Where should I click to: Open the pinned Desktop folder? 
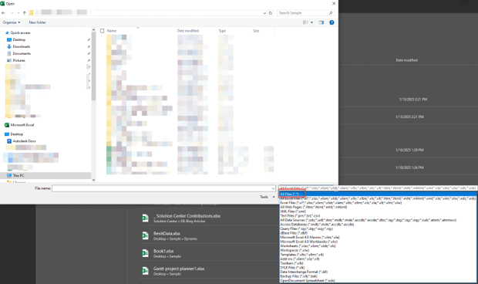[x=19, y=39]
